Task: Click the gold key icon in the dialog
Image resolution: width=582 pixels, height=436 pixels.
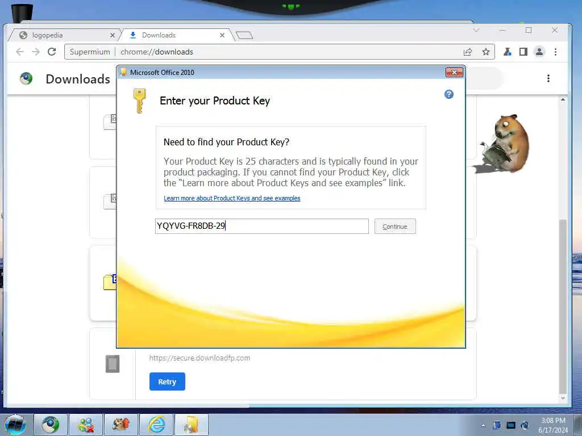Action: coord(140,101)
